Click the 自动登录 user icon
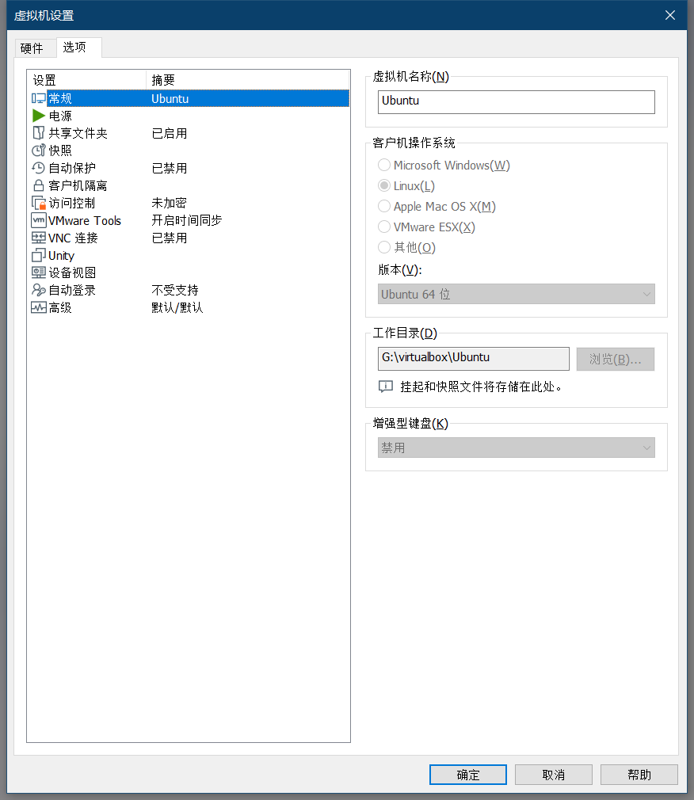 [39, 290]
